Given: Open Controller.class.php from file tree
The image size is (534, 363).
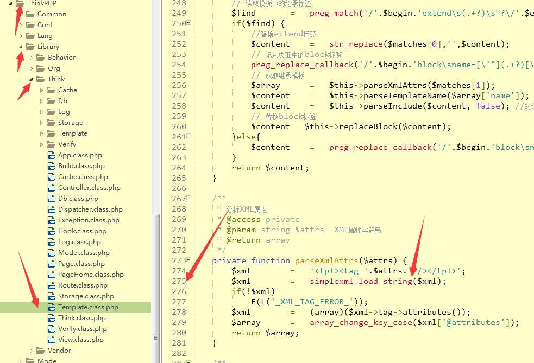Looking at the screenshot, I should [89, 188].
